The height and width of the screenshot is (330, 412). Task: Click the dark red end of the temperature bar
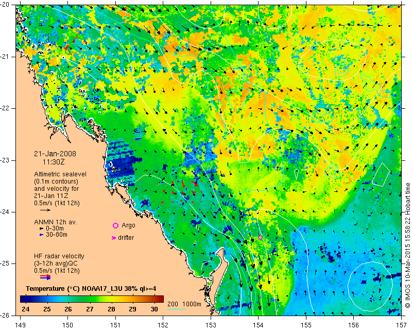click(x=161, y=299)
